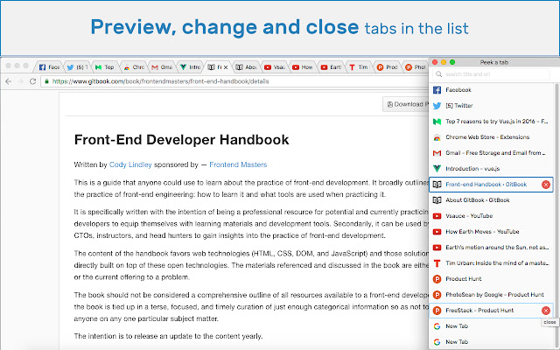Select PhotoScan by Google - Product Hunt entry
560x350 pixels.
point(492,295)
